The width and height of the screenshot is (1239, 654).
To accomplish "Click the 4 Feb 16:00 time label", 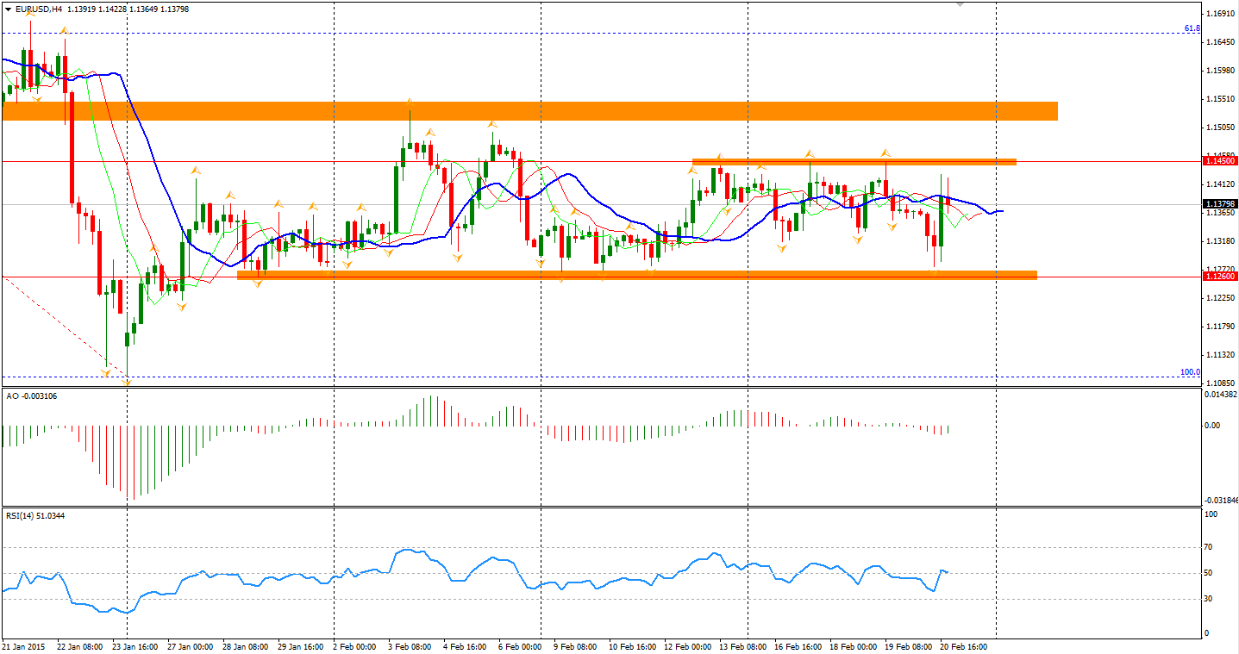I will (465, 645).
